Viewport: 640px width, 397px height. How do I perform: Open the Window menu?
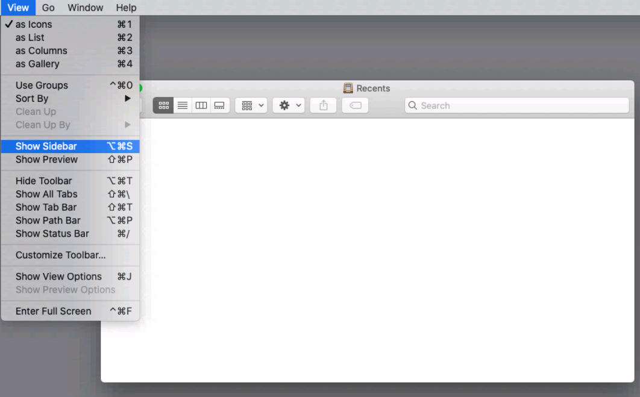(x=86, y=8)
